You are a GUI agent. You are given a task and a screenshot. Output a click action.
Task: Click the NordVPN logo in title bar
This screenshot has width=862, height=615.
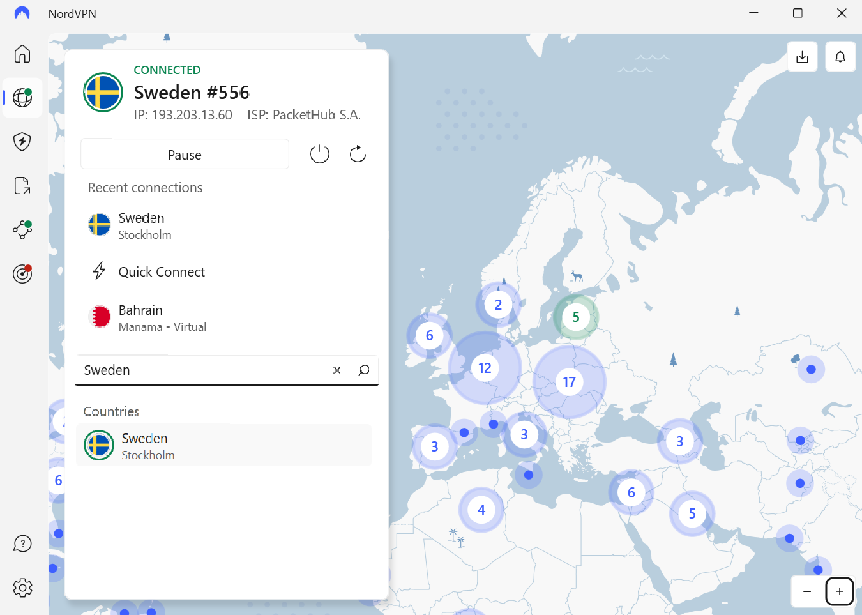click(x=22, y=13)
